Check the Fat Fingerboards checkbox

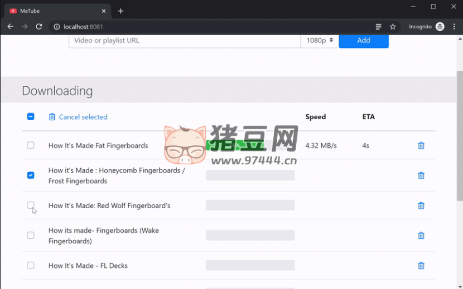31,145
